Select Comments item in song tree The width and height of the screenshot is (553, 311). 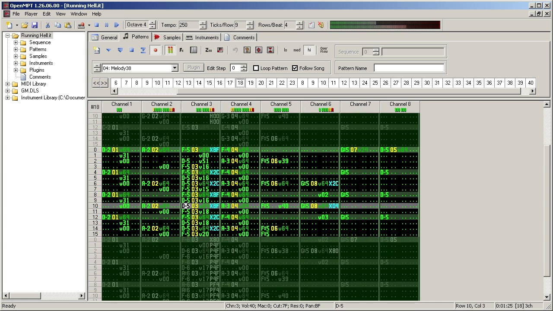(40, 77)
